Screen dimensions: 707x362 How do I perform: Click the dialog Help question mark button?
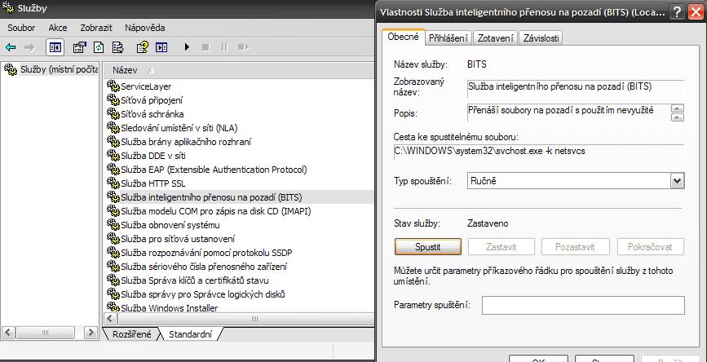(x=677, y=11)
